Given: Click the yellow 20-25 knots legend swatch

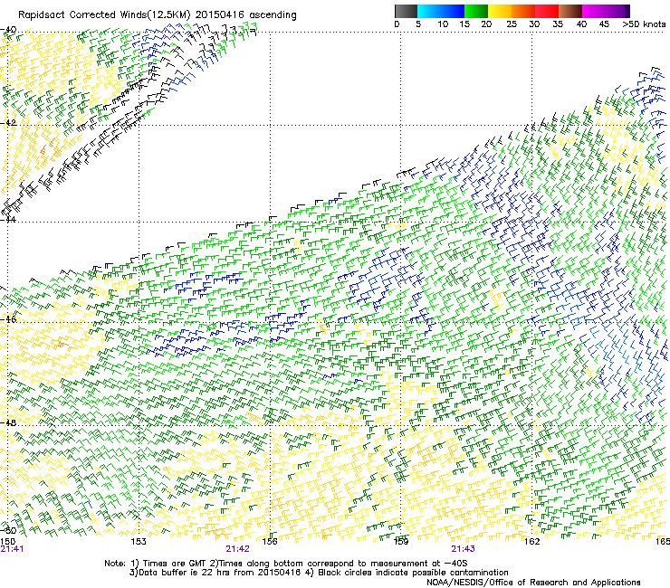Looking at the screenshot, I should point(500,11).
